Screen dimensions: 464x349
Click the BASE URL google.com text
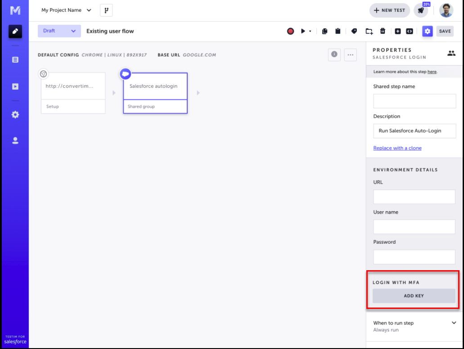[x=187, y=55]
